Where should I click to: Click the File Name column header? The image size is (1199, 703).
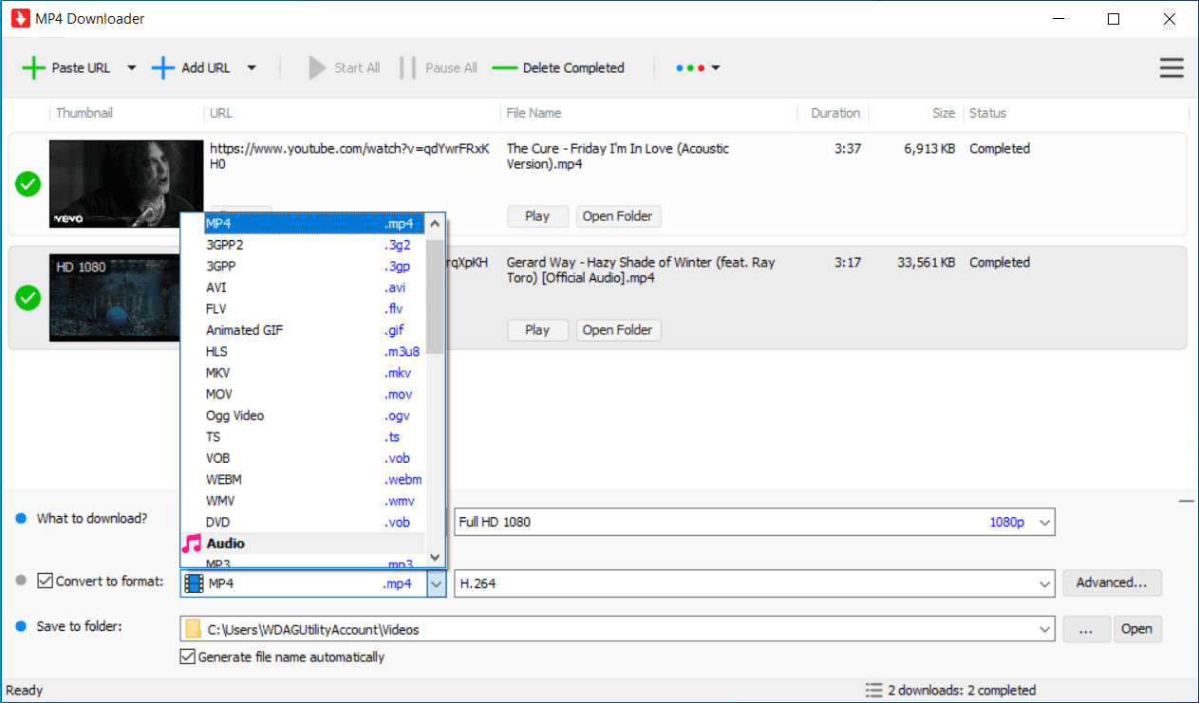pos(534,113)
